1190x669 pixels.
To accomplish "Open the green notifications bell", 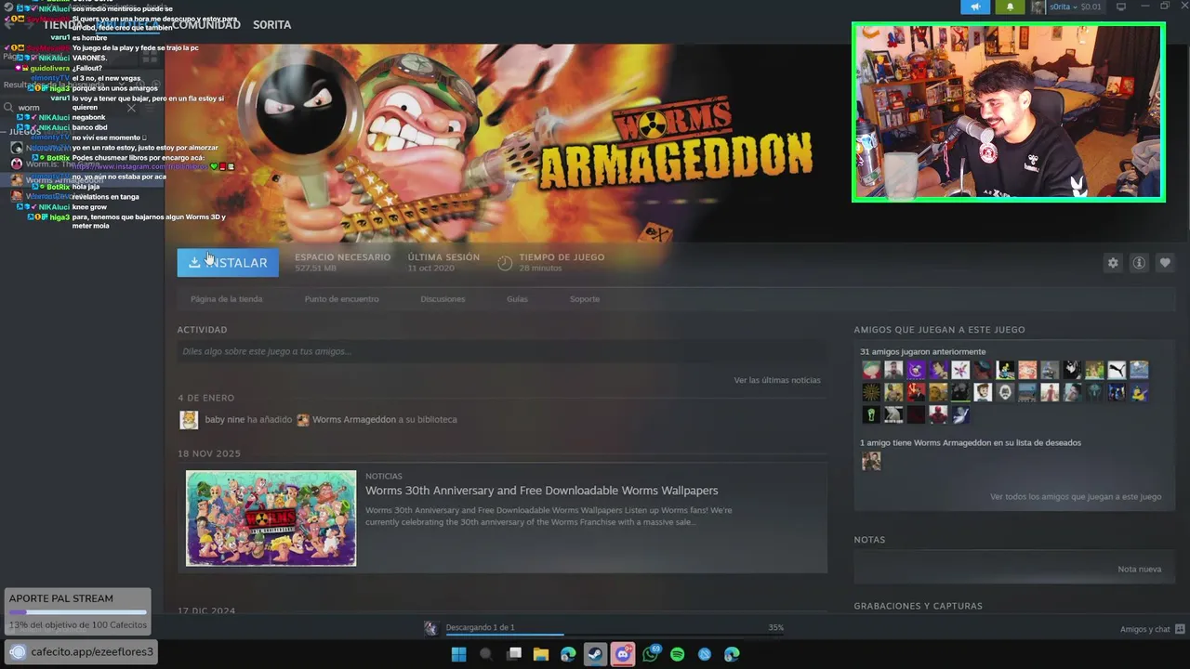I will point(1011,7).
